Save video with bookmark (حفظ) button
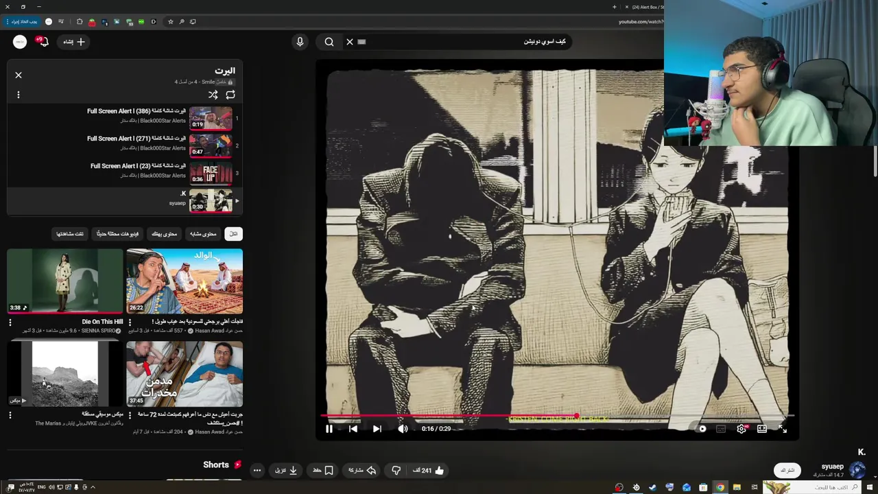The width and height of the screenshot is (878, 494). coord(323,471)
